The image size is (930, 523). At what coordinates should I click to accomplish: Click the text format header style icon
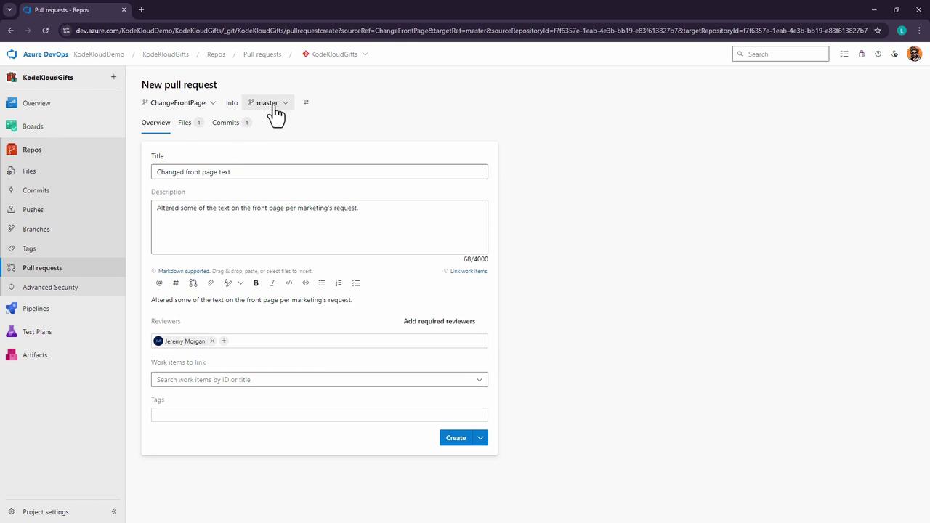click(228, 283)
